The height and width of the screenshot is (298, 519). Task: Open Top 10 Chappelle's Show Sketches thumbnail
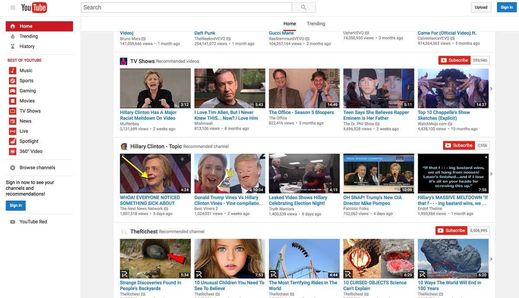(x=453, y=88)
